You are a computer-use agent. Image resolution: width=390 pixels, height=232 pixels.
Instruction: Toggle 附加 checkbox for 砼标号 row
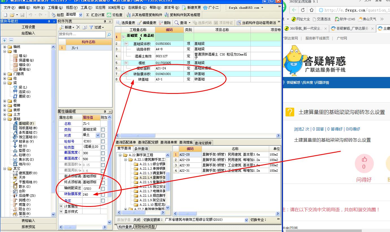coord(103,141)
